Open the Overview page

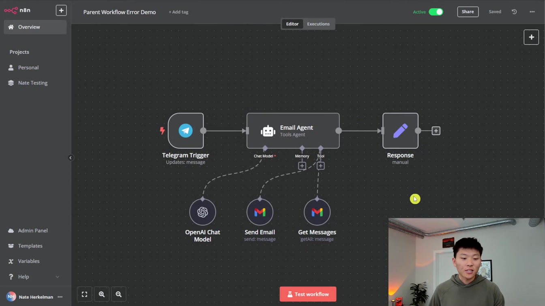(x=35, y=27)
